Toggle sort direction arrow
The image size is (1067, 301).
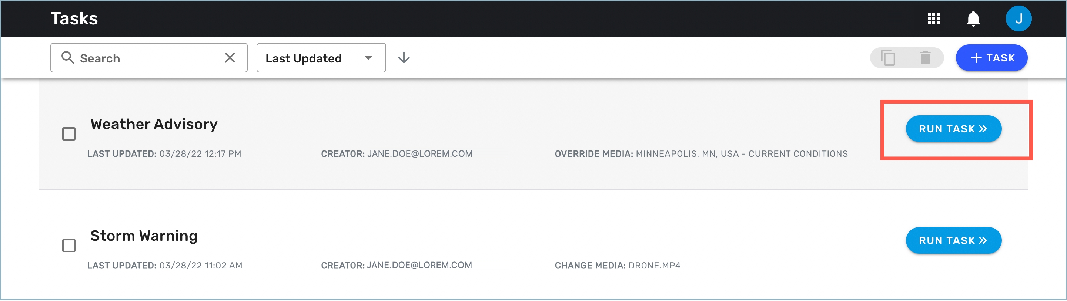[404, 58]
